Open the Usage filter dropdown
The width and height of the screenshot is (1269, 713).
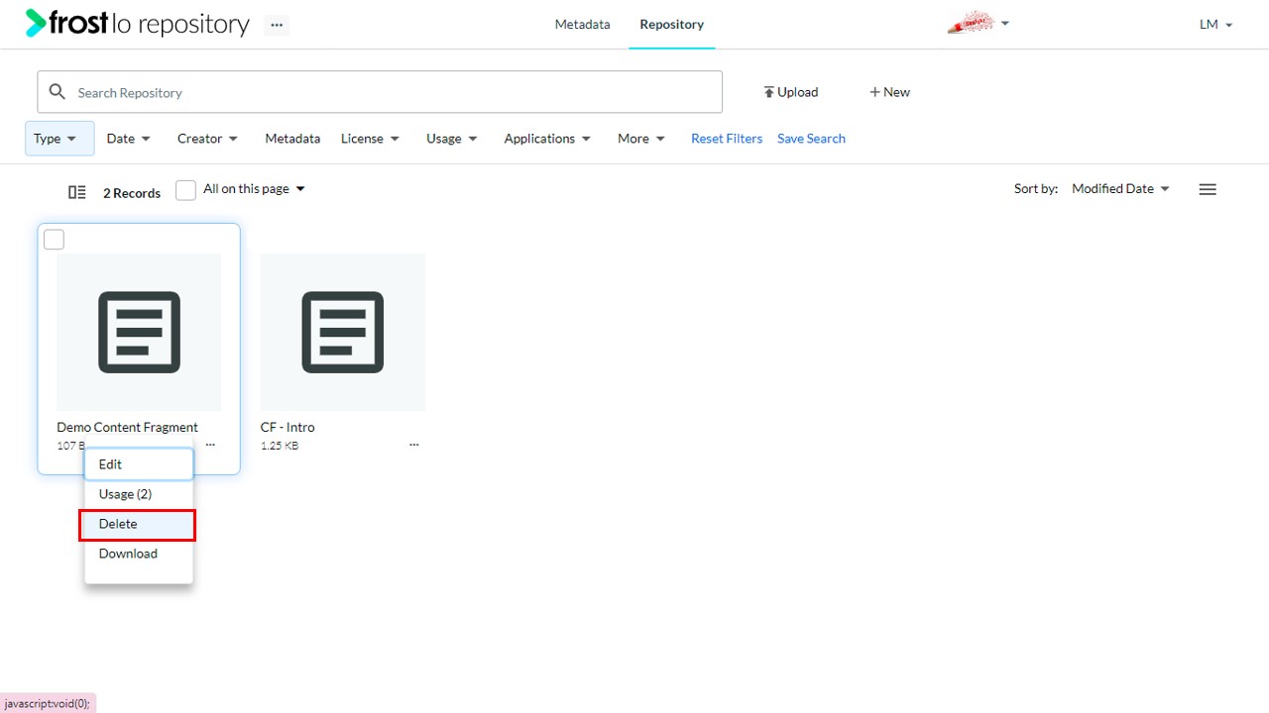[452, 139]
